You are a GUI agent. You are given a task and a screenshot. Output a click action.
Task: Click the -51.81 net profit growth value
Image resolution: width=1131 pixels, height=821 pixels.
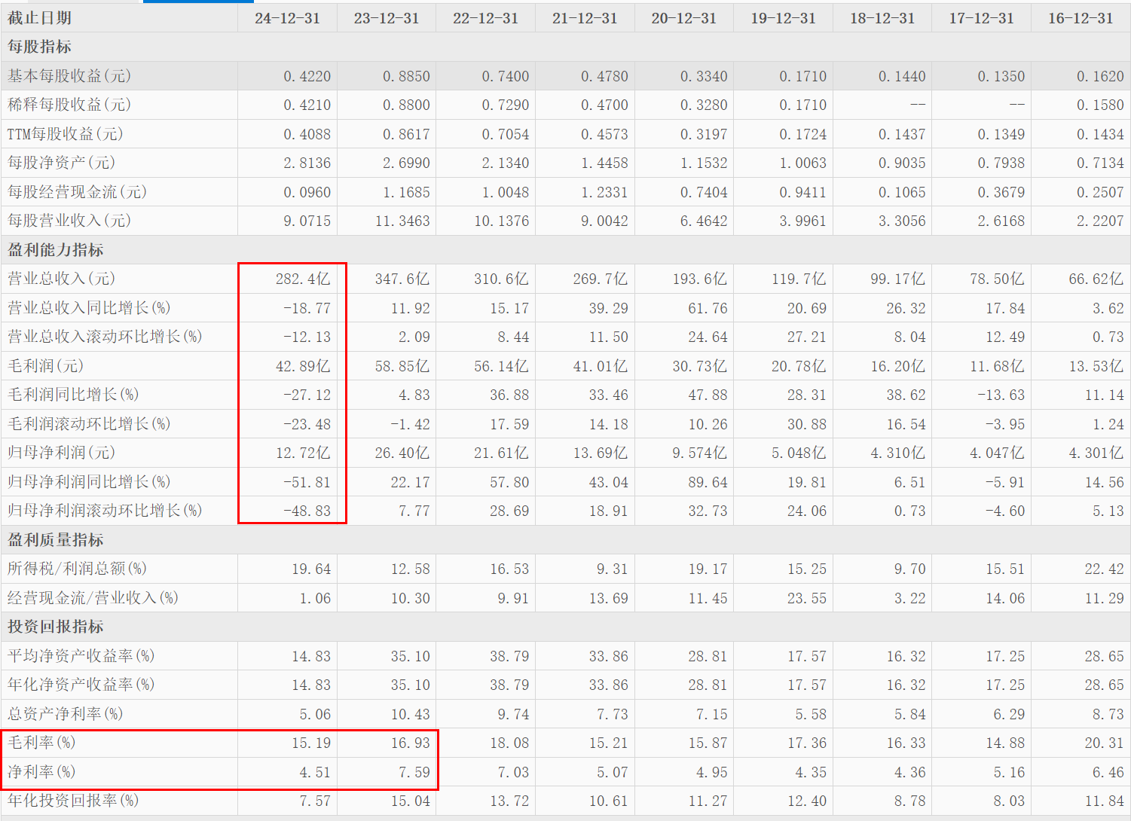(x=307, y=483)
